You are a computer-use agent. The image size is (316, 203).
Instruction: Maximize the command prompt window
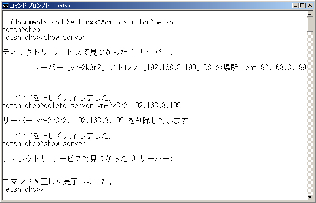[x=302, y=5]
